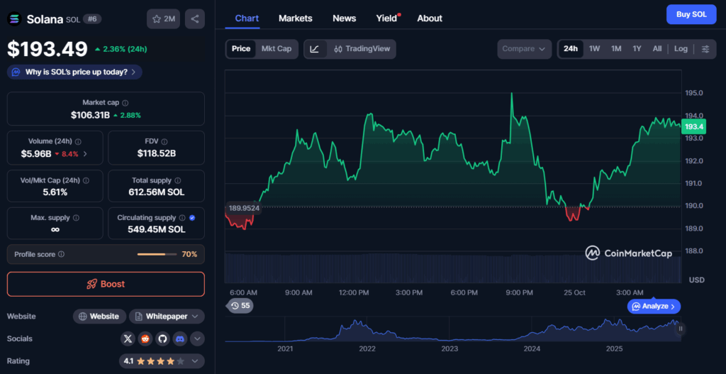Open the GitHub repository icon

pyautogui.click(x=162, y=339)
